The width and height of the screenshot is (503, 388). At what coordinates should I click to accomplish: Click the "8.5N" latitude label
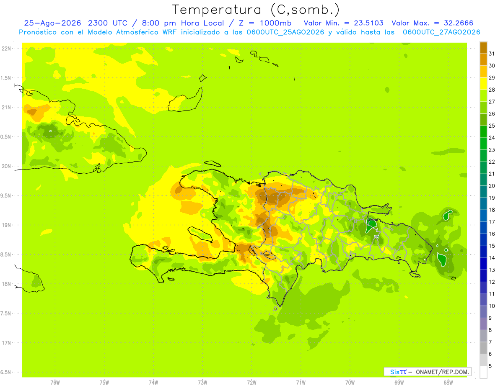tap(6, 254)
